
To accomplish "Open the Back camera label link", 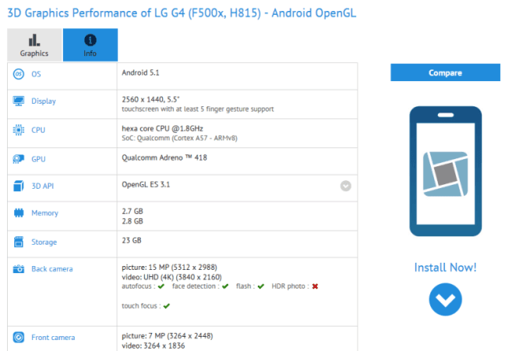I will pos(52,269).
